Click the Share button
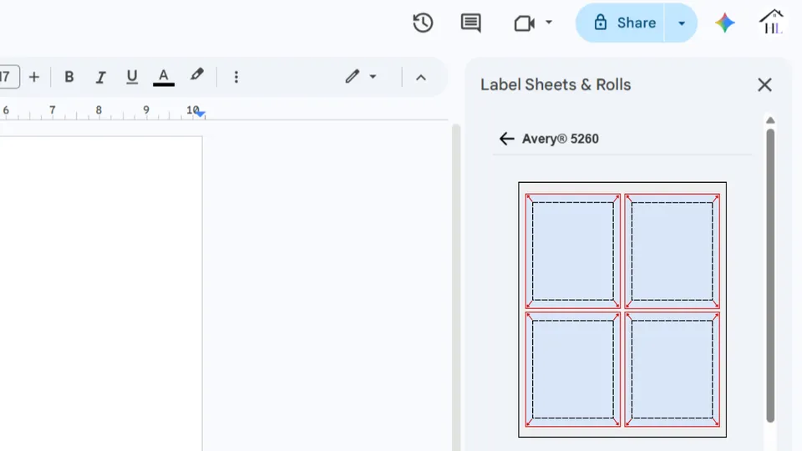 [x=620, y=23]
